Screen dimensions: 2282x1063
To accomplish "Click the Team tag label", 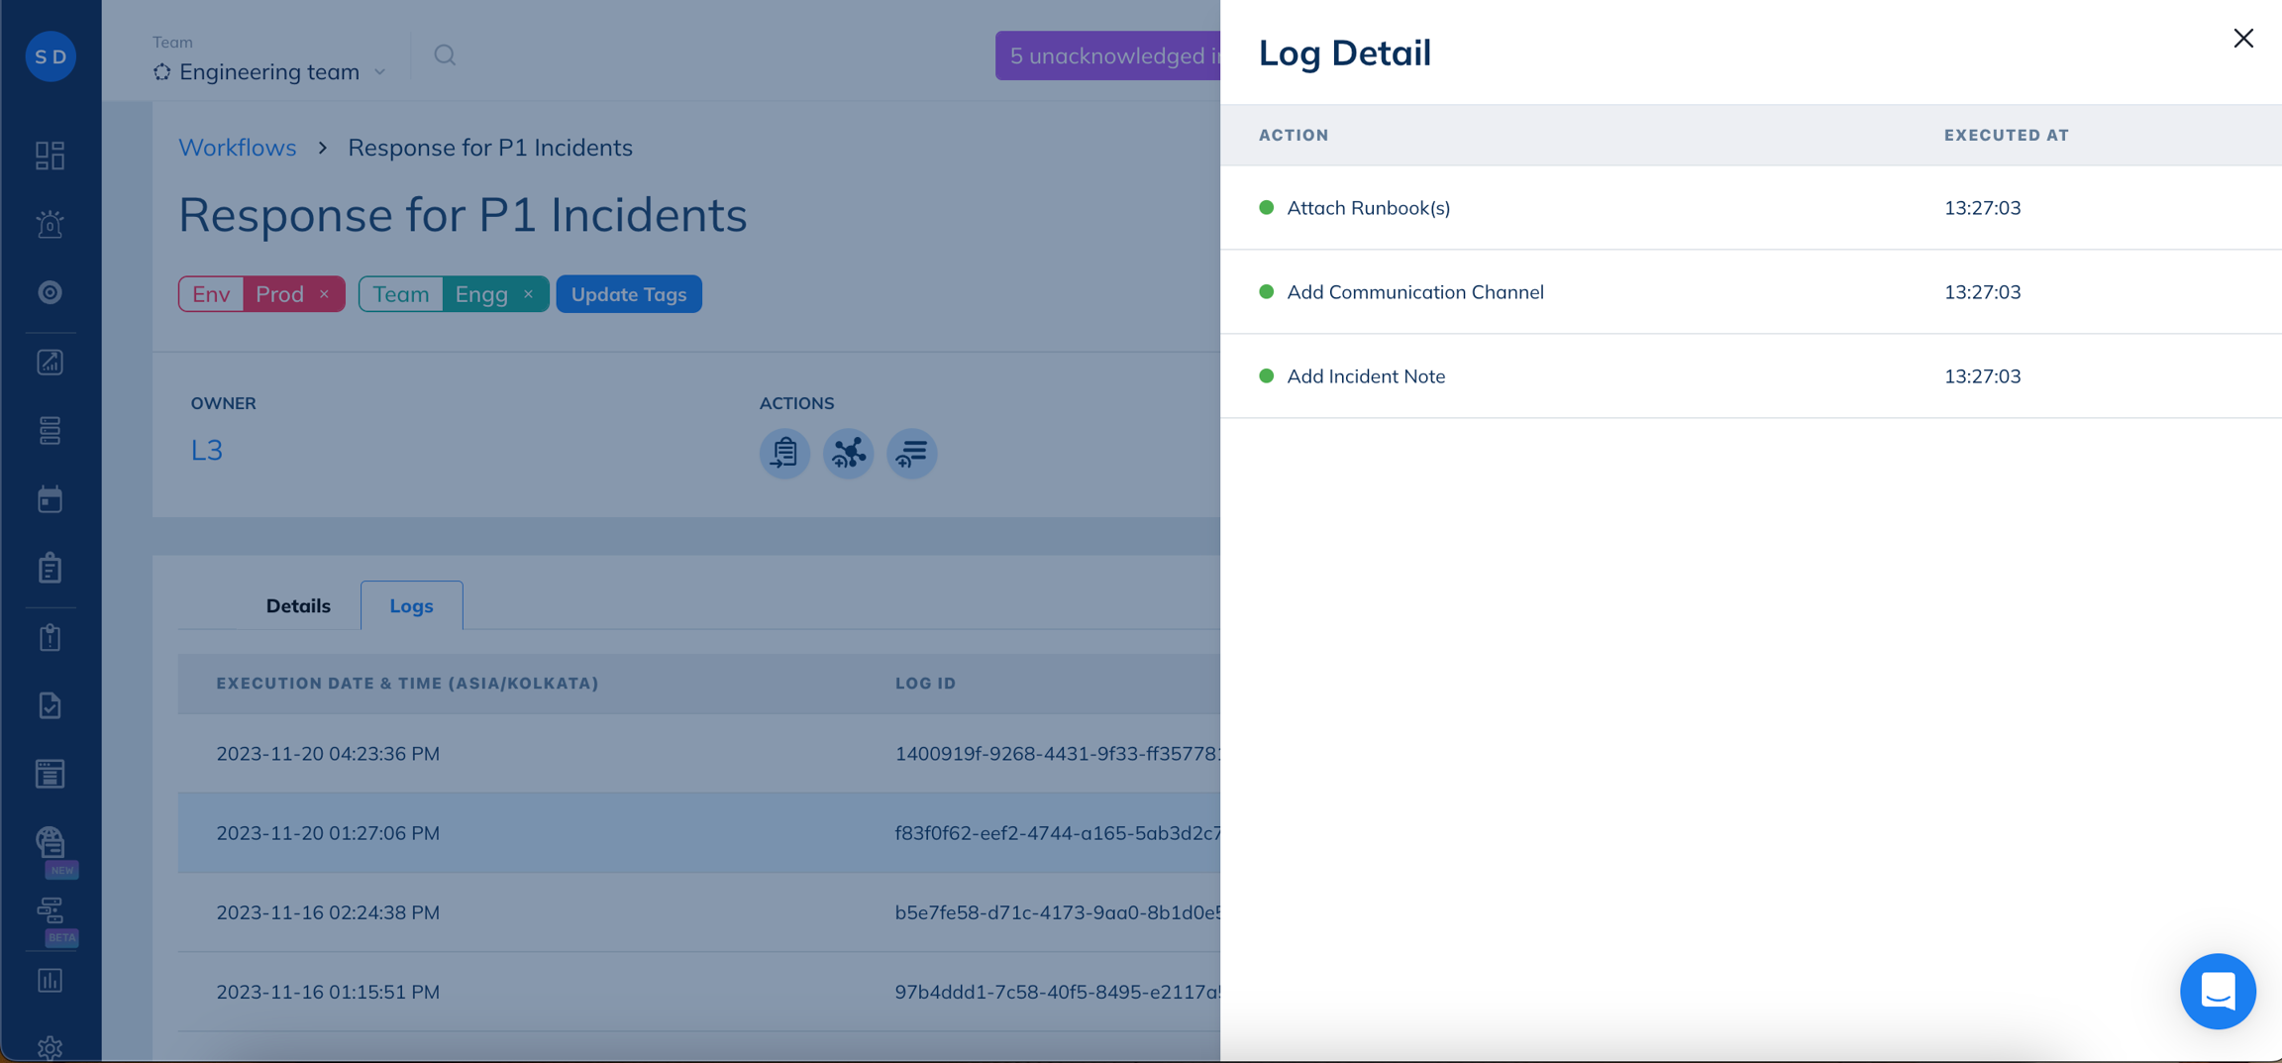I will click(400, 294).
